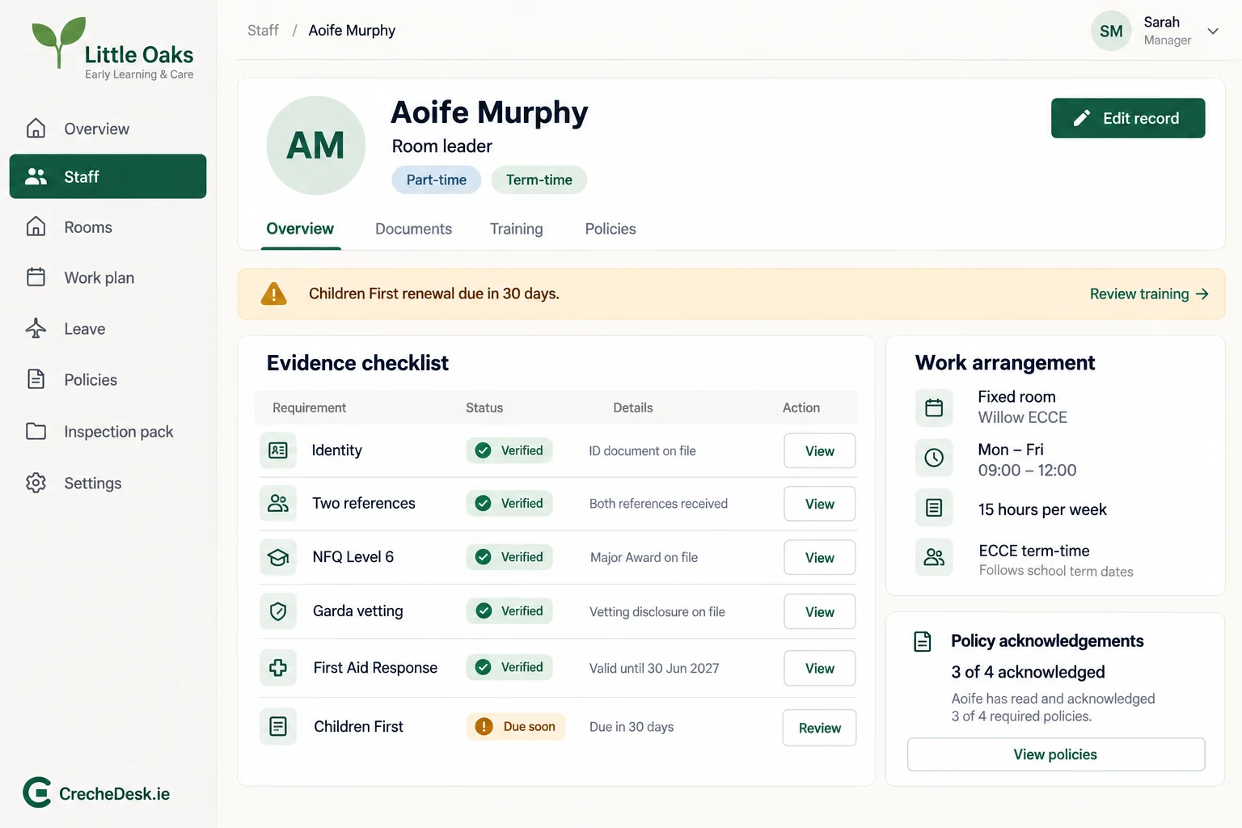Click the warning triangle in renewal banner
Screen dimensions: 1242x828
[x=274, y=294]
